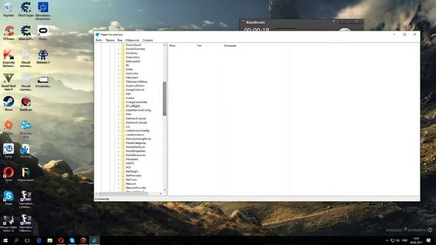The image size is (436, 245).
Task: Select the EarlyLaunch key
Action: [133, 61]
